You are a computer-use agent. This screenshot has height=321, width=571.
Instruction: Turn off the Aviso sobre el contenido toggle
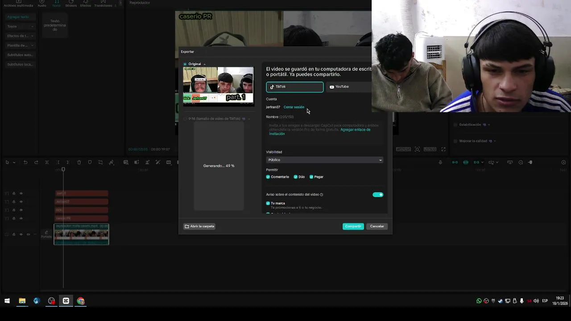click(x=378, y=194)
